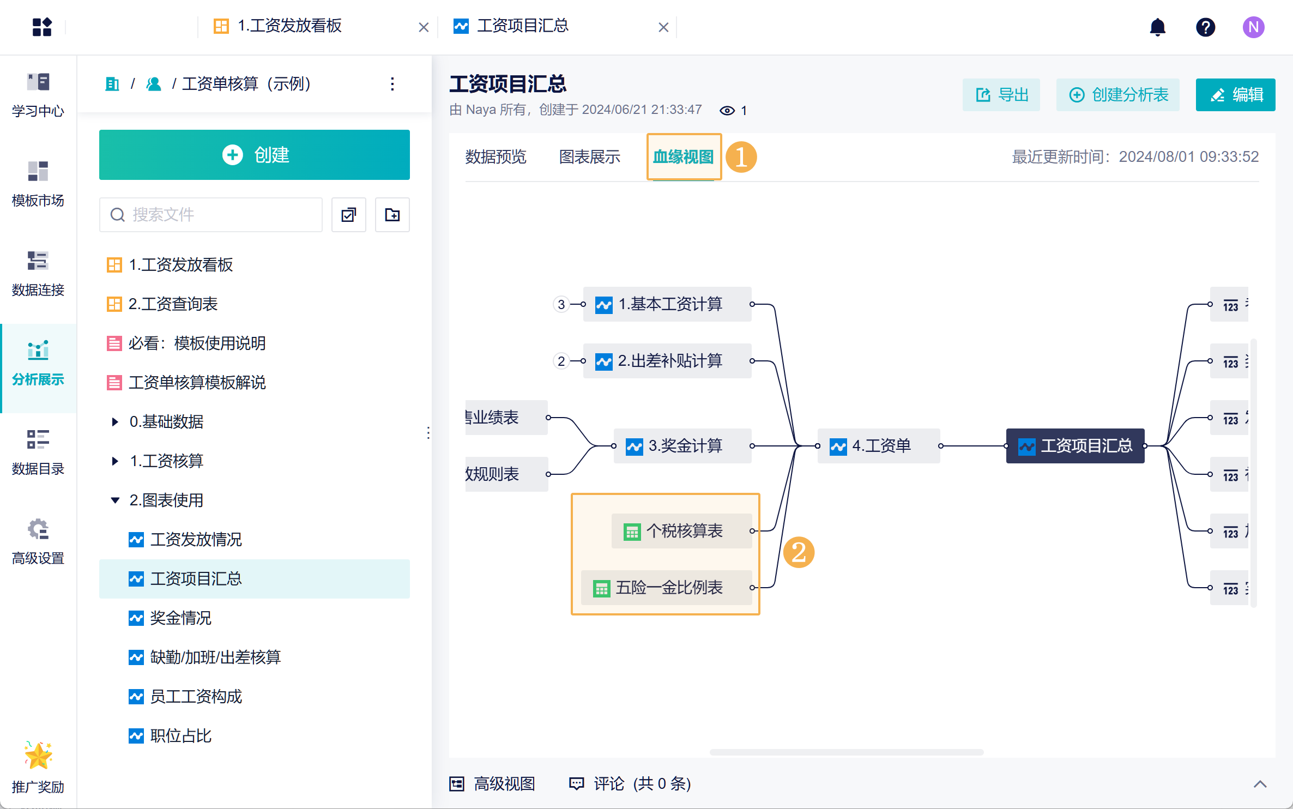
Task: Collapse the 2.图表使用 folder
Action: (115, 500)
